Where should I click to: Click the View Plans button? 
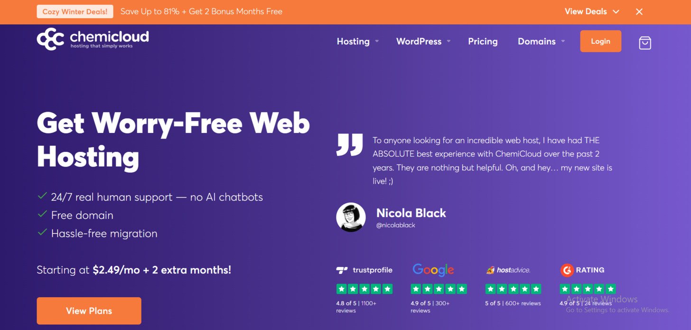(x=89, y=311)
